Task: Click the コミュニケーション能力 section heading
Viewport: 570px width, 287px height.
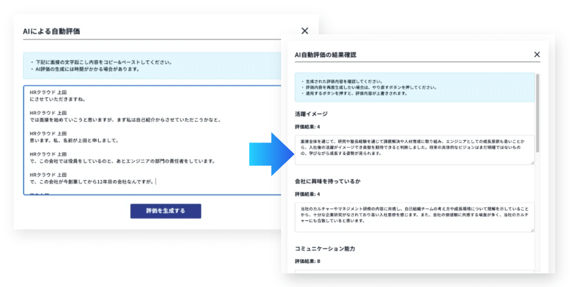Action: tap(325, 248)
